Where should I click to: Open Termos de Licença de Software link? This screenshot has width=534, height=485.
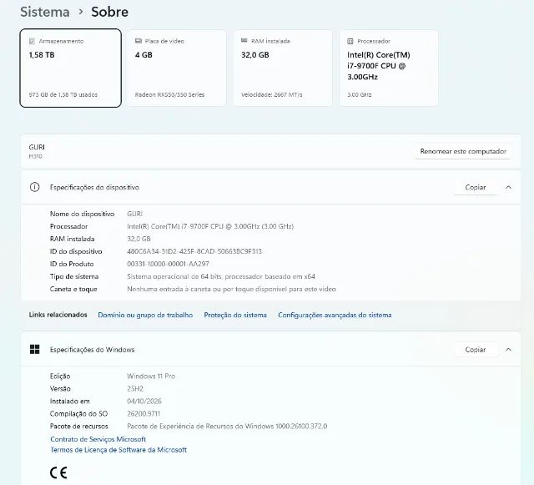(118, 450)
